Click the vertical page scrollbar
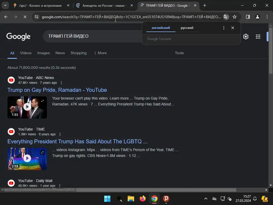The height and width of the screenshot is (205, 273). (x=271, y=50)
